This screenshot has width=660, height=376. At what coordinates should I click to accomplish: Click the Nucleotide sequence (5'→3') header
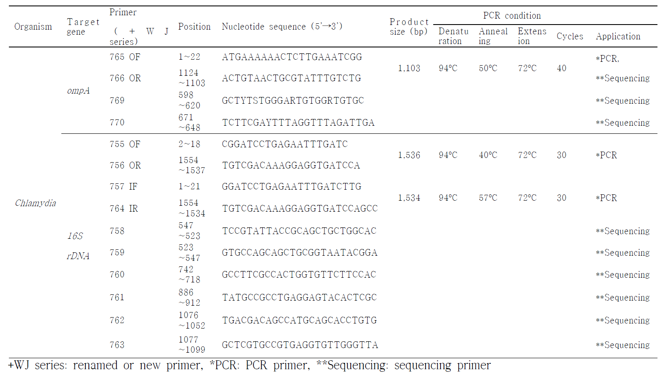point(282,27)
